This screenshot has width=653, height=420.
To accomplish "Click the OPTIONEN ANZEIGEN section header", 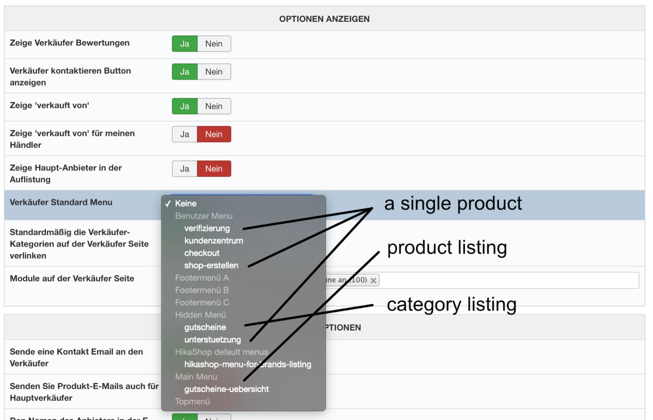I will pos(324,19).
